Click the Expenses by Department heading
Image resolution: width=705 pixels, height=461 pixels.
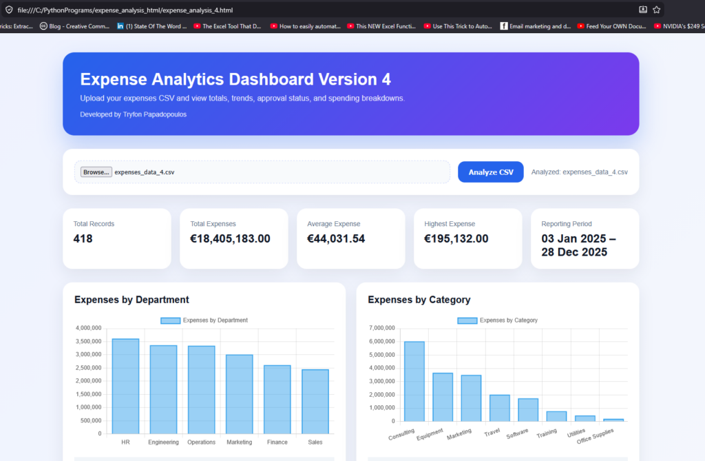pos(131,300)
